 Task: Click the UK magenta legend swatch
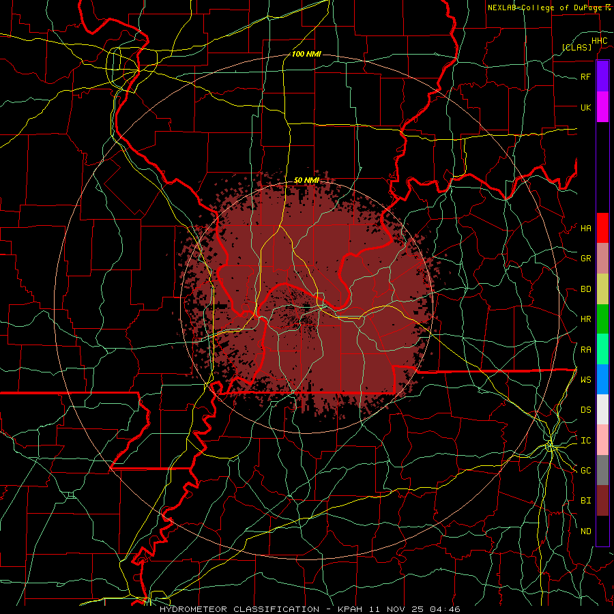[602, 107]
